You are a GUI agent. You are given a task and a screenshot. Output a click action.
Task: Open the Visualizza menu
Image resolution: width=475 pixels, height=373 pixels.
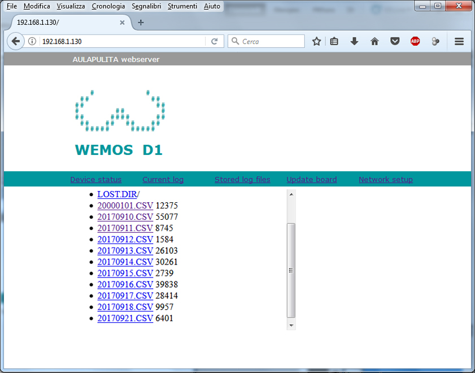pos(71,6)
